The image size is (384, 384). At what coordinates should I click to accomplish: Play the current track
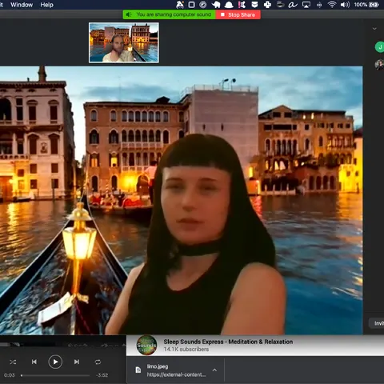[x=55, y=362]
